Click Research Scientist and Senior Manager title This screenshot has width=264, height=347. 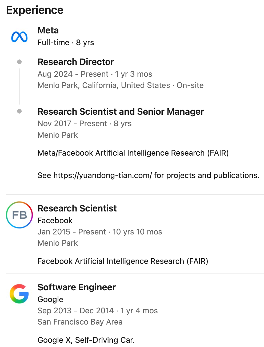pyautogui.click(x=121, y=111)
